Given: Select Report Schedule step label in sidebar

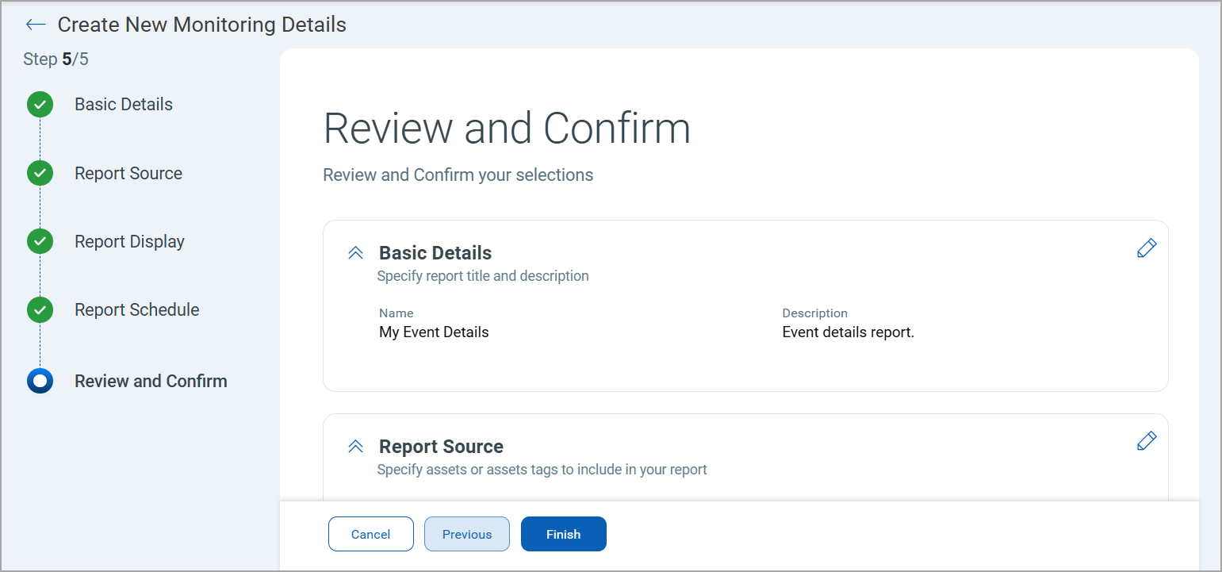Looking at the screenshot, I should [137, 310].
